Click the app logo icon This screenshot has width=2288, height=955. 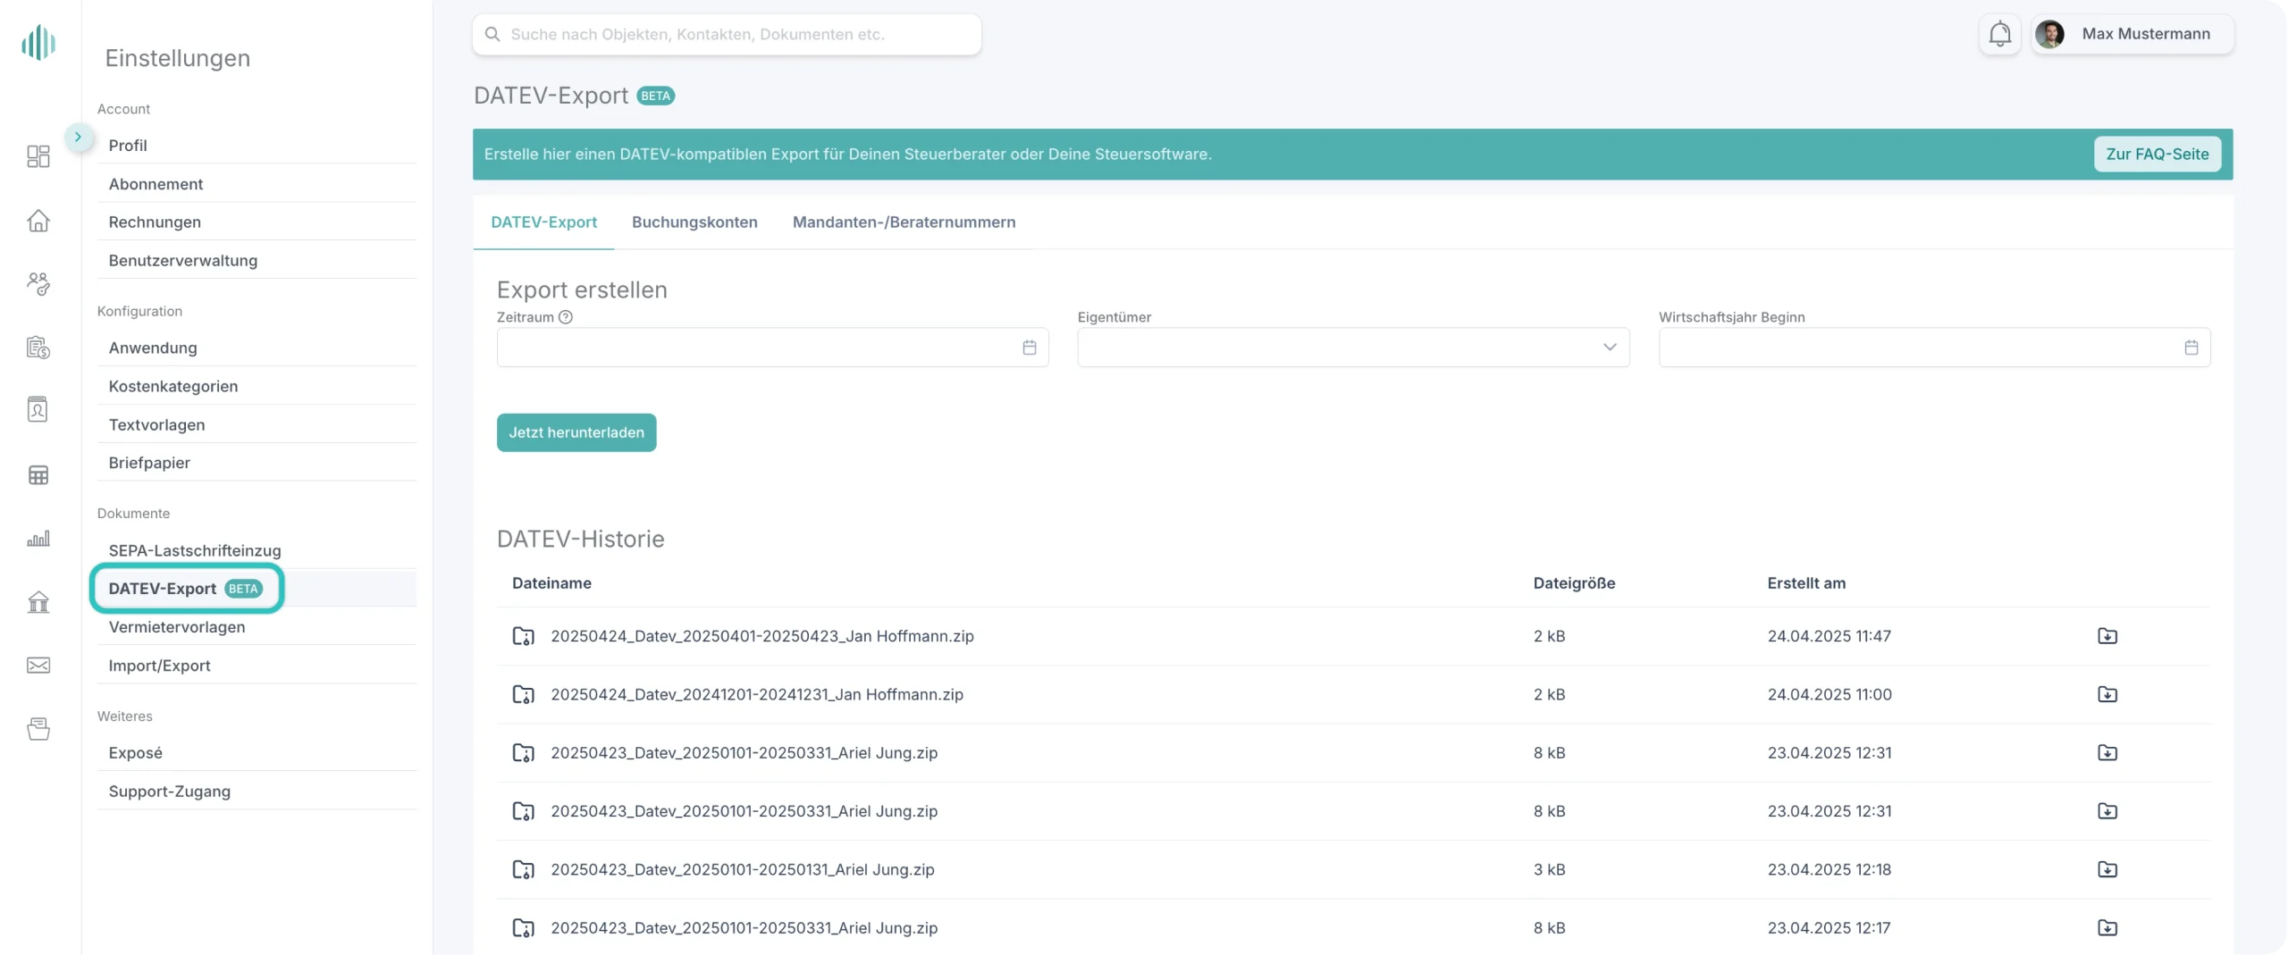[x=38, y=42]
